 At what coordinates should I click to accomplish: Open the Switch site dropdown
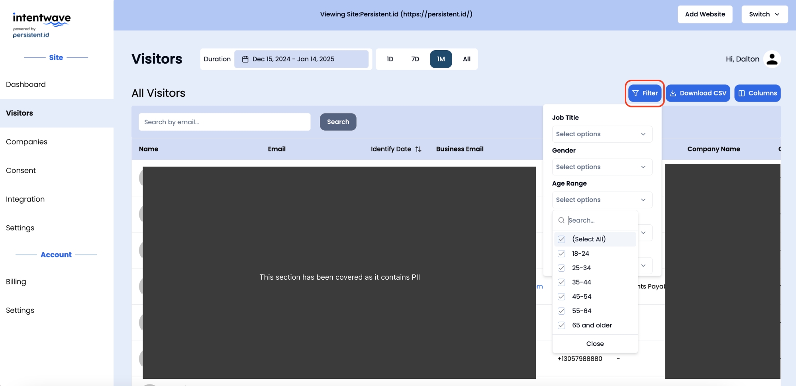coord(764,14)
